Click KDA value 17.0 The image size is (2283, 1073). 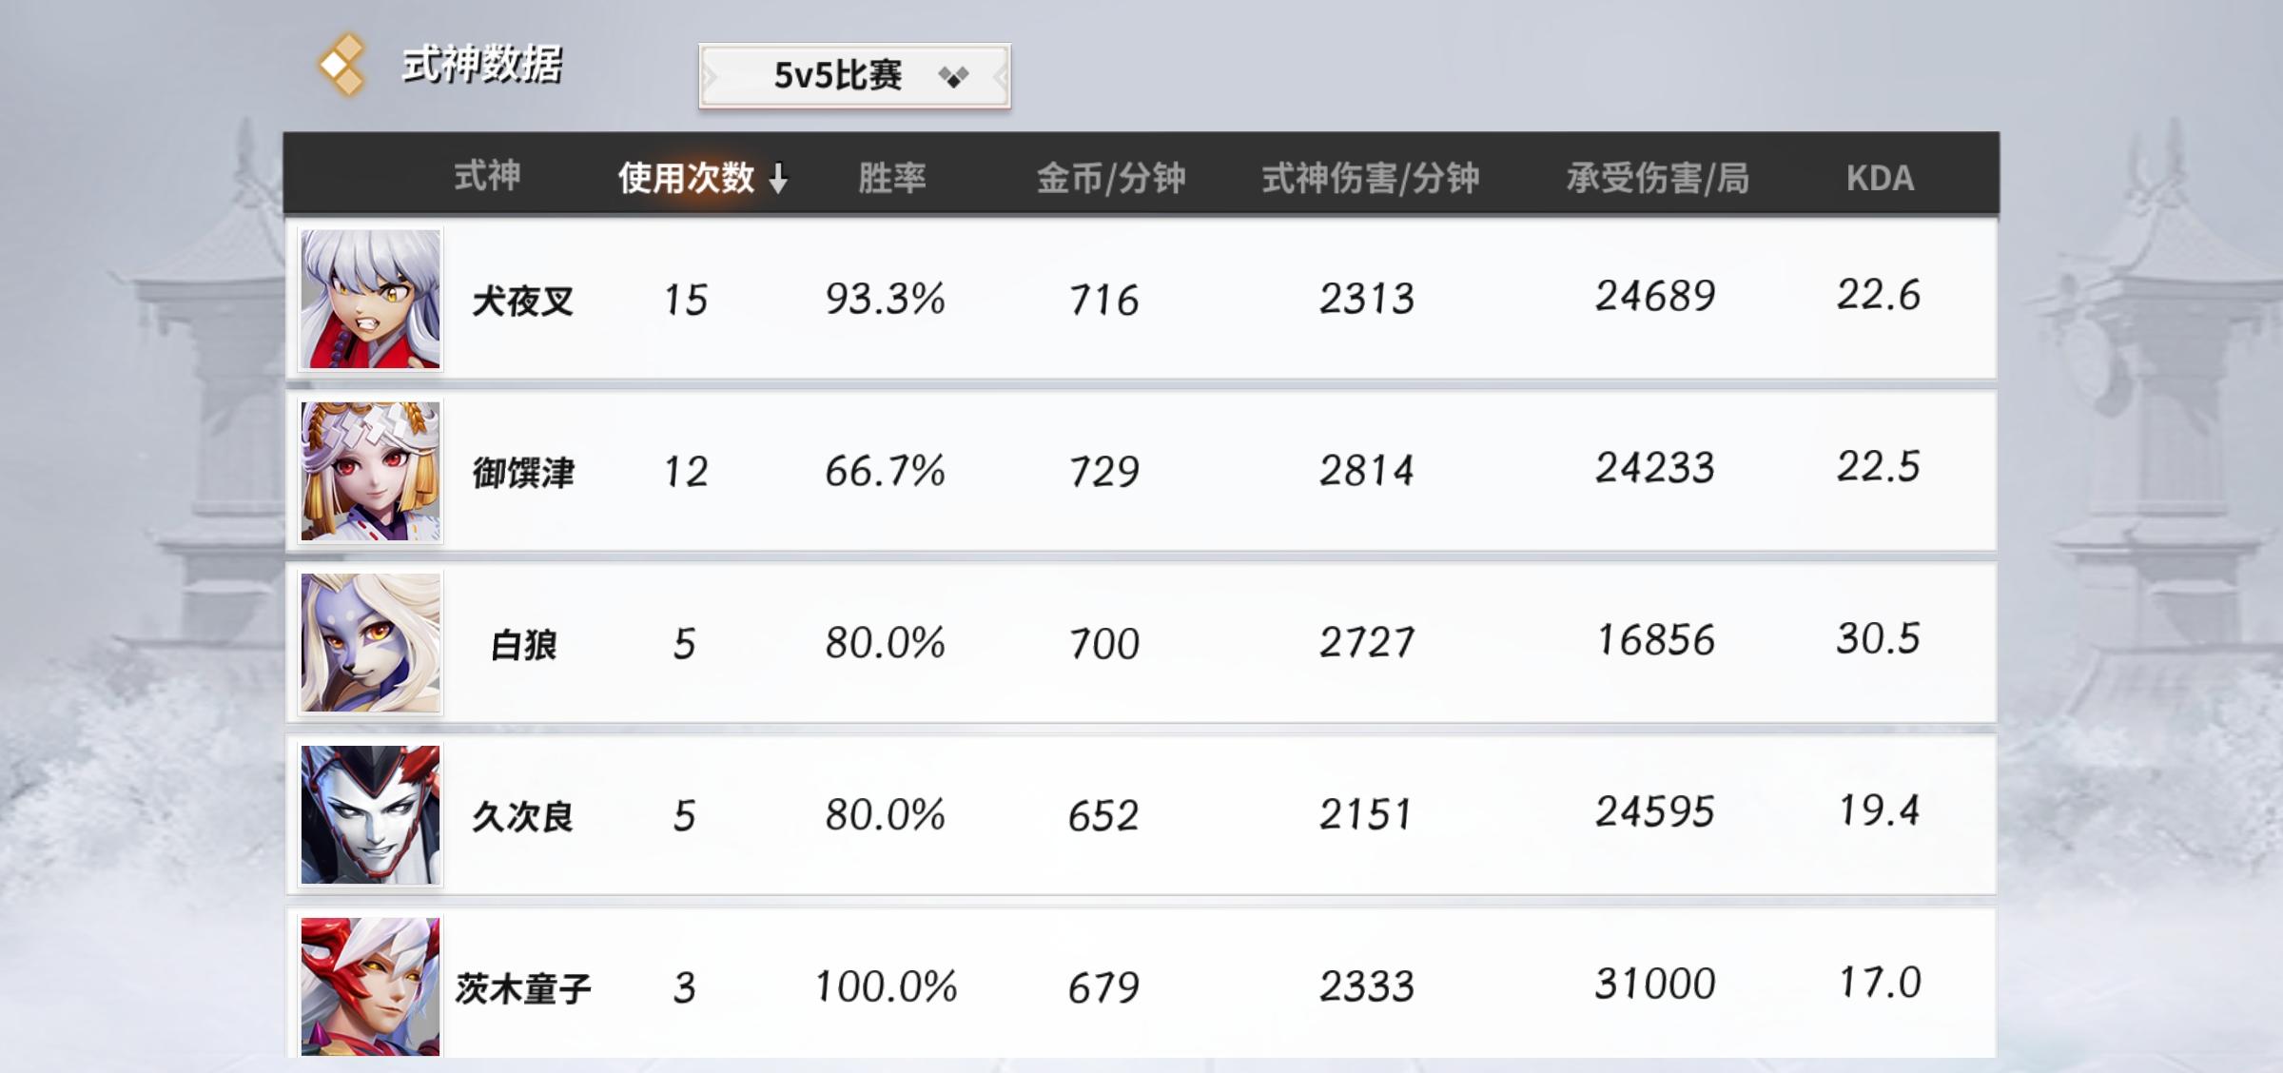tap(1879, 983)
